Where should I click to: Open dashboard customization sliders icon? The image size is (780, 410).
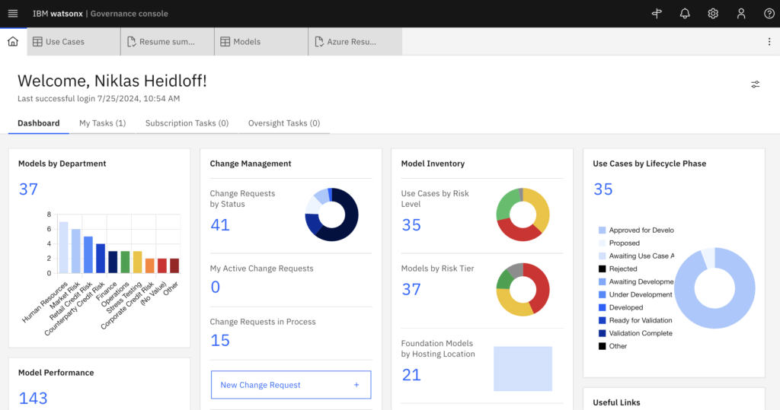(x=755, y=84)
